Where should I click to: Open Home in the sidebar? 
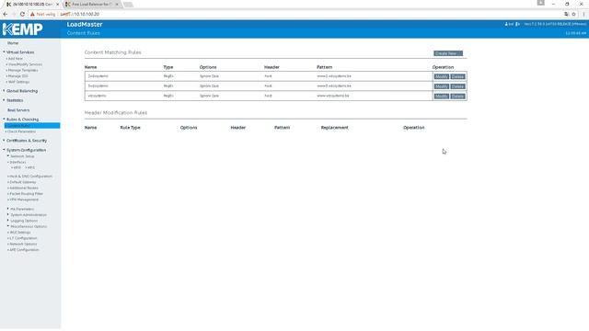pyautogui.click(x=13, y=43)
